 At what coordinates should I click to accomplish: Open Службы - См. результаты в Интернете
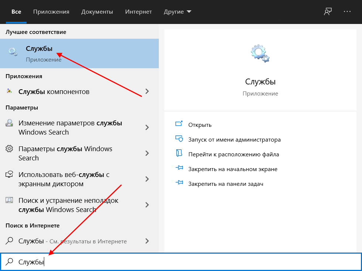point(79,241)
